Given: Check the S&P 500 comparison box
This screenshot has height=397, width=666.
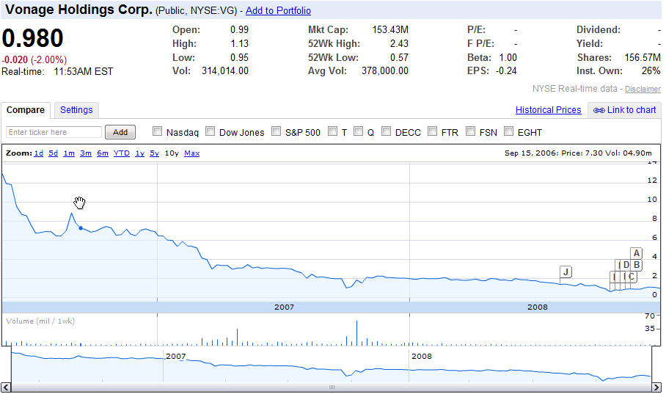Looking at the screenshot, I should 276,132.
